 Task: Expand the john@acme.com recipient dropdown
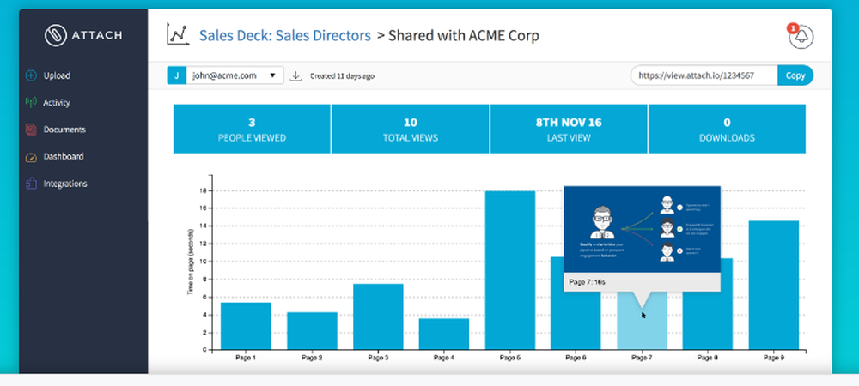(272, 75)
